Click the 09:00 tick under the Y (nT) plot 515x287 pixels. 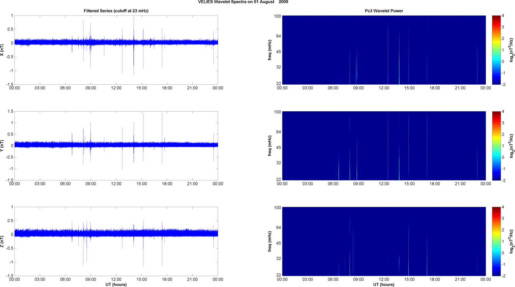pos(90,184)
